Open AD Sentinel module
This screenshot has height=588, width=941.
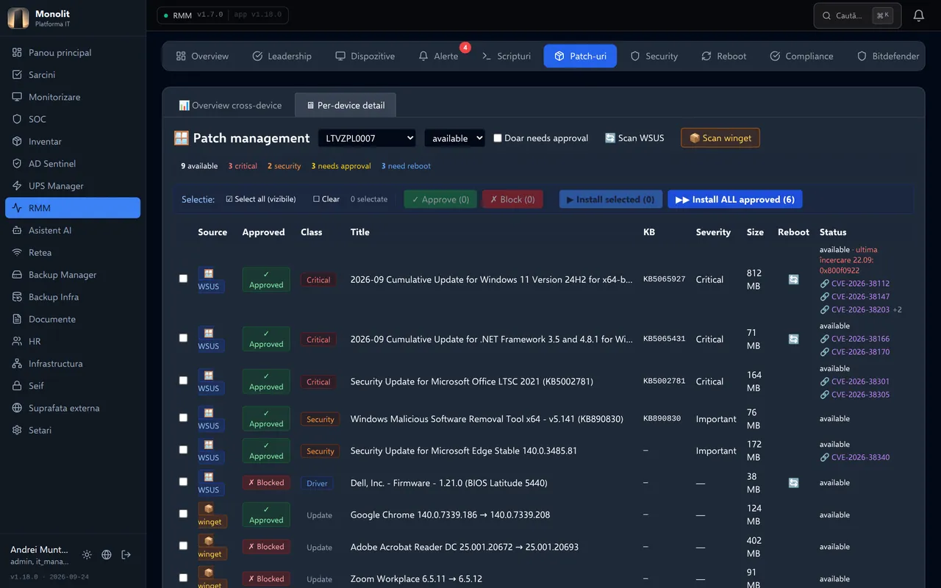[73, 164]
